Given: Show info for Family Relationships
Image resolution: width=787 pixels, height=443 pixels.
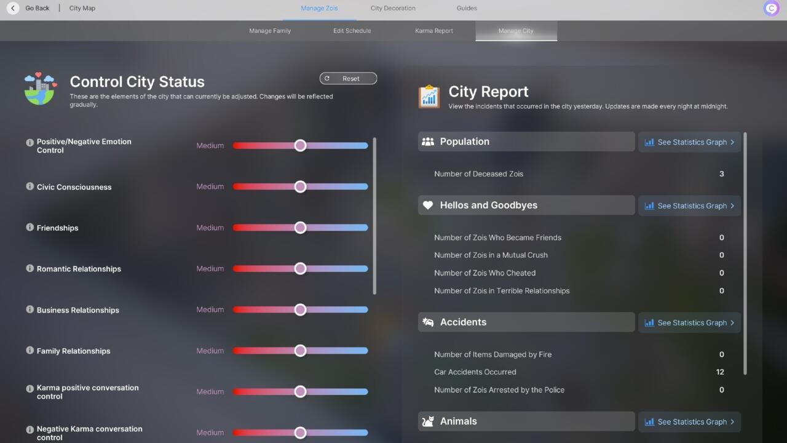Looking at the screenshot, I should (30, 350).
